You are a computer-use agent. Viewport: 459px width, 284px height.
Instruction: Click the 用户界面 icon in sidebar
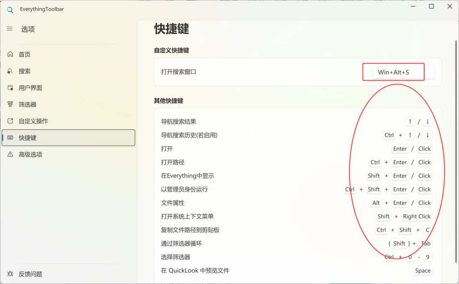[10, 88]
